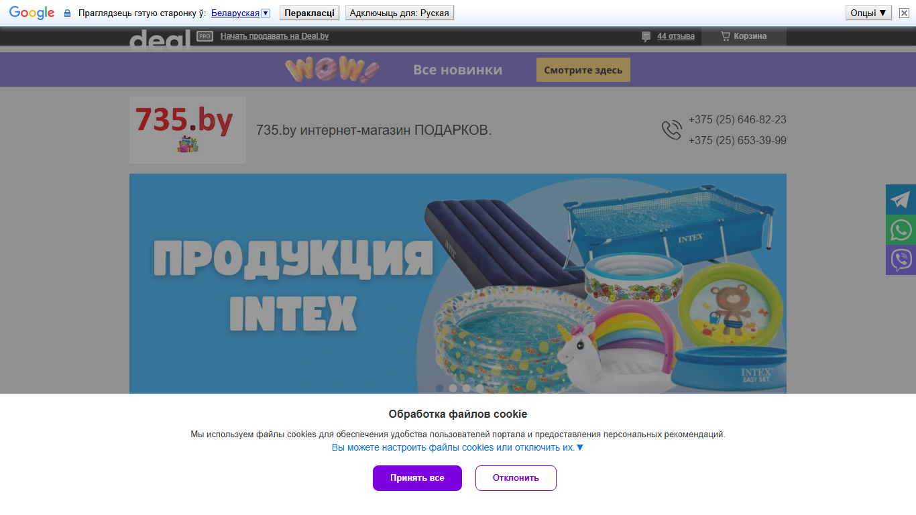916x515 pixels.
Task: Open the Viber chat icon
Action: click(901, 260)
